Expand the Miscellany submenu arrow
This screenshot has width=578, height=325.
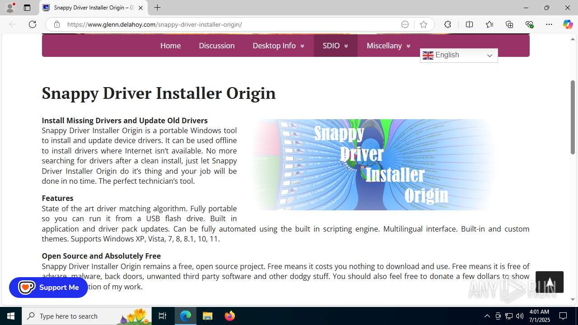tap(408, 46)
